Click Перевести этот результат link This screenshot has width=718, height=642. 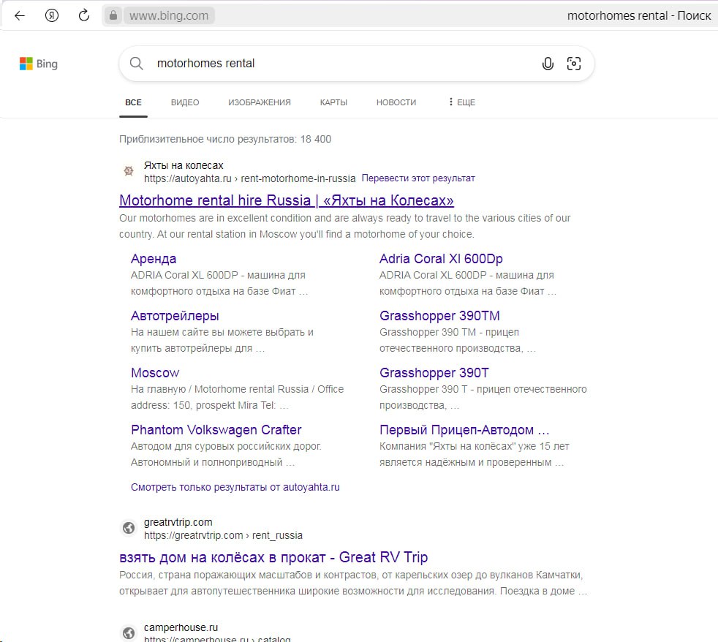coord(418,178)
